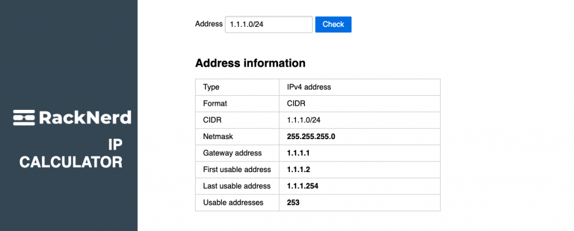This screenshot has height=231, width=574.
Task: Click the Netmask row label
Action: coord(218,137)
